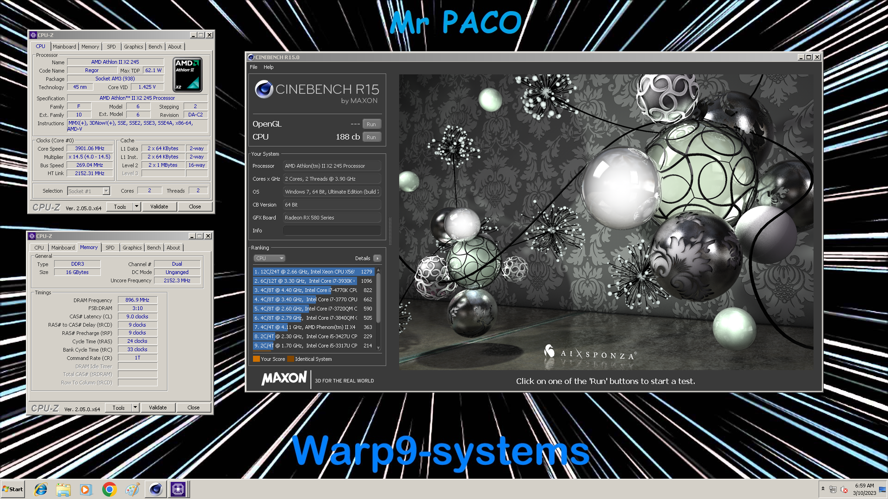888x499 pixels.
Task: Open Google Chrome from the taskbar
Action: tap(109, 489)
